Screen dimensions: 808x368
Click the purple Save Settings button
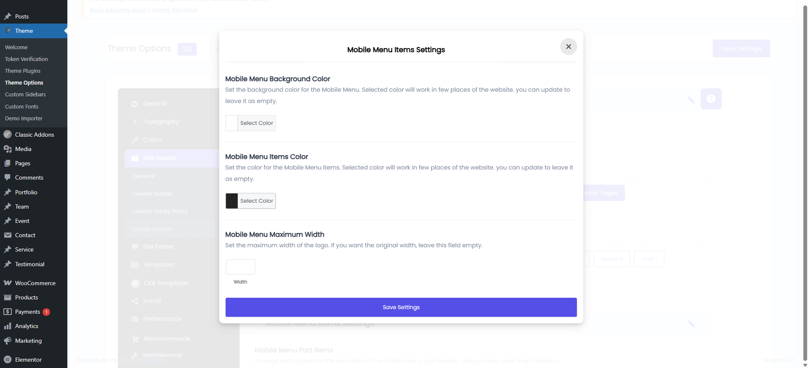(x=401, y=307)
